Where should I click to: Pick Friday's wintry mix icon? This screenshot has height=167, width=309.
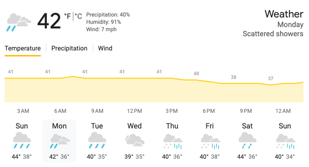pyautogui.click(x=210, y=141)
